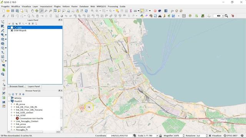
Task: Open messages log icon in status bar
Action: click(242, 135)
